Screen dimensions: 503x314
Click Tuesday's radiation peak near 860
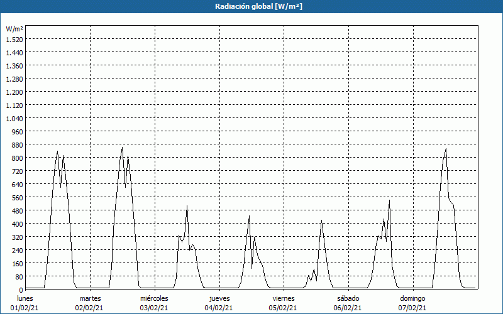click(122, 148)
